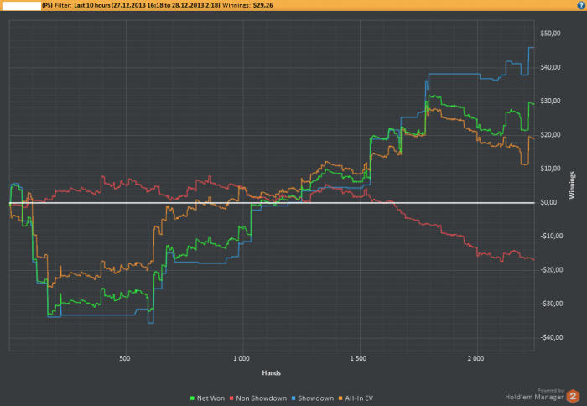Screen dimensions: 587x406
Task: Click the $0,00 y-axis label
Action: click(548, 202)
